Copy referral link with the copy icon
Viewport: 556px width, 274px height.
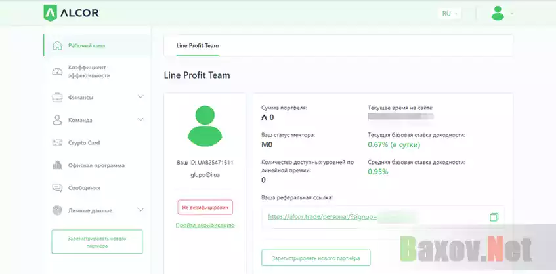(x=494, y=217)
